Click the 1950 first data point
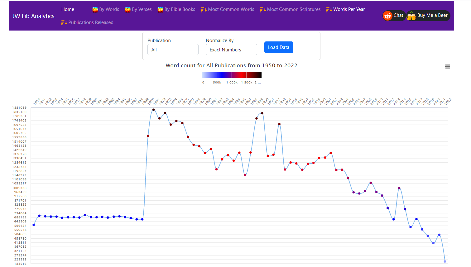Viewport: 471px width, 267px height. 34,225
